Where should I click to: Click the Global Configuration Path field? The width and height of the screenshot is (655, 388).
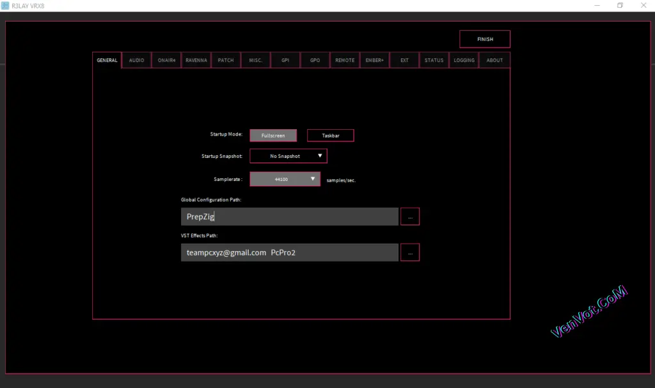[290, 216]
